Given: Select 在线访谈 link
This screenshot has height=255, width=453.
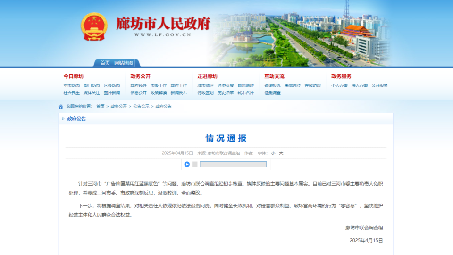Looking at the screenshot, I should pos(313,85).
